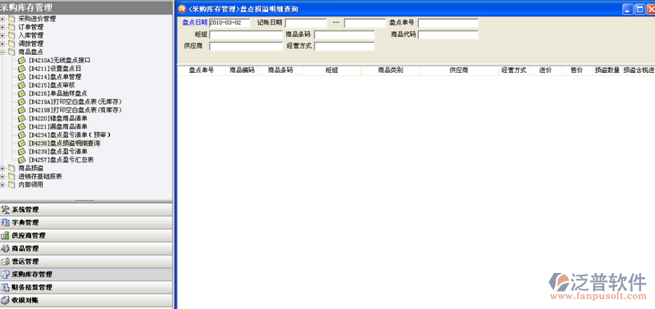
Task: Sort by the 供应商 column header
Action: pos(458,70)
